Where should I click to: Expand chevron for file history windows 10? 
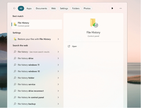pos(58,71)
